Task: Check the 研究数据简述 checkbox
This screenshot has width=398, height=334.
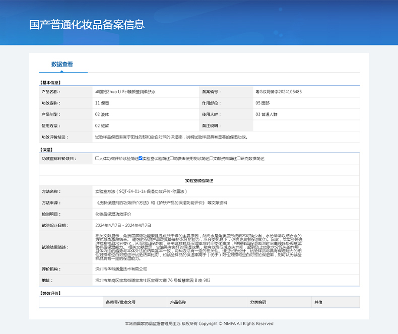Action: pos(239,158)
